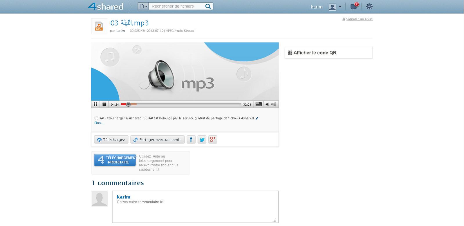Mute the player with speaker icon
This screenshot has width=464, height=226.
267,104
